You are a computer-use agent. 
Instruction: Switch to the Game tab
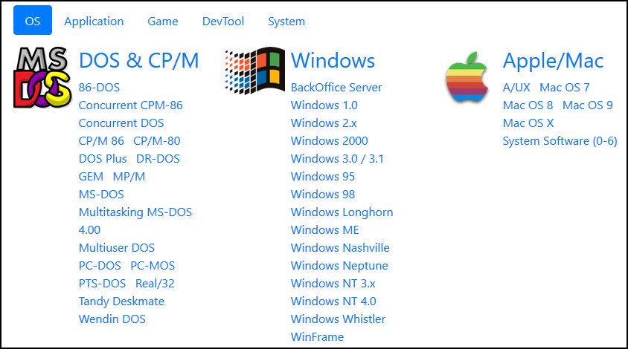[163, 22]
